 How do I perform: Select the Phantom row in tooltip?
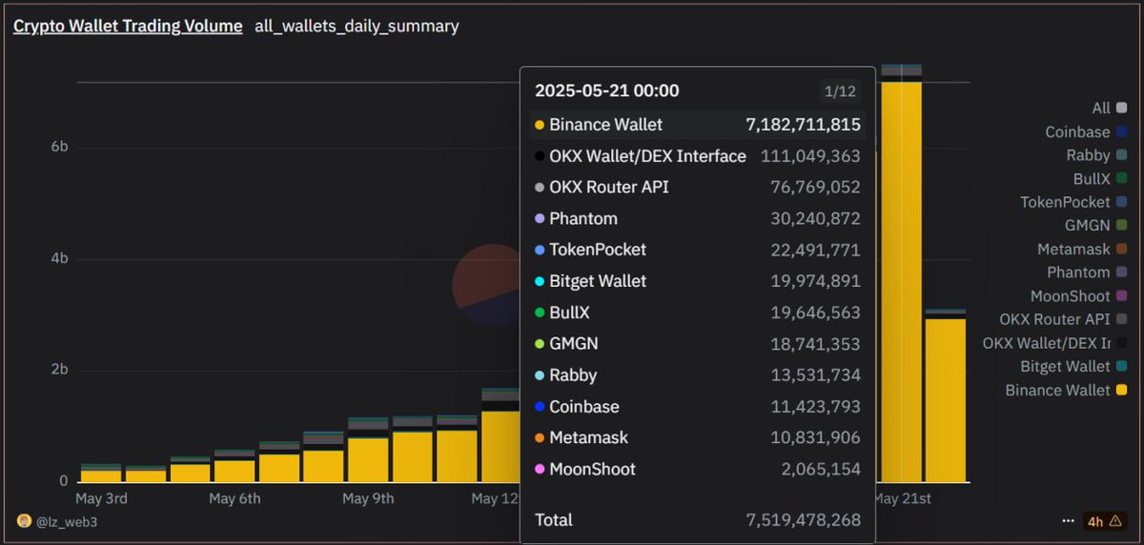coord(698,218)
